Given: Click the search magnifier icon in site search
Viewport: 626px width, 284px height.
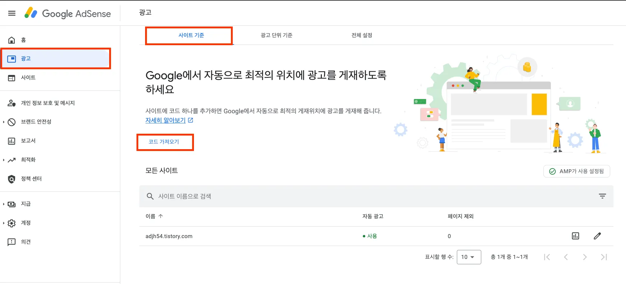Looking at the screenshot, I should 150,196.
